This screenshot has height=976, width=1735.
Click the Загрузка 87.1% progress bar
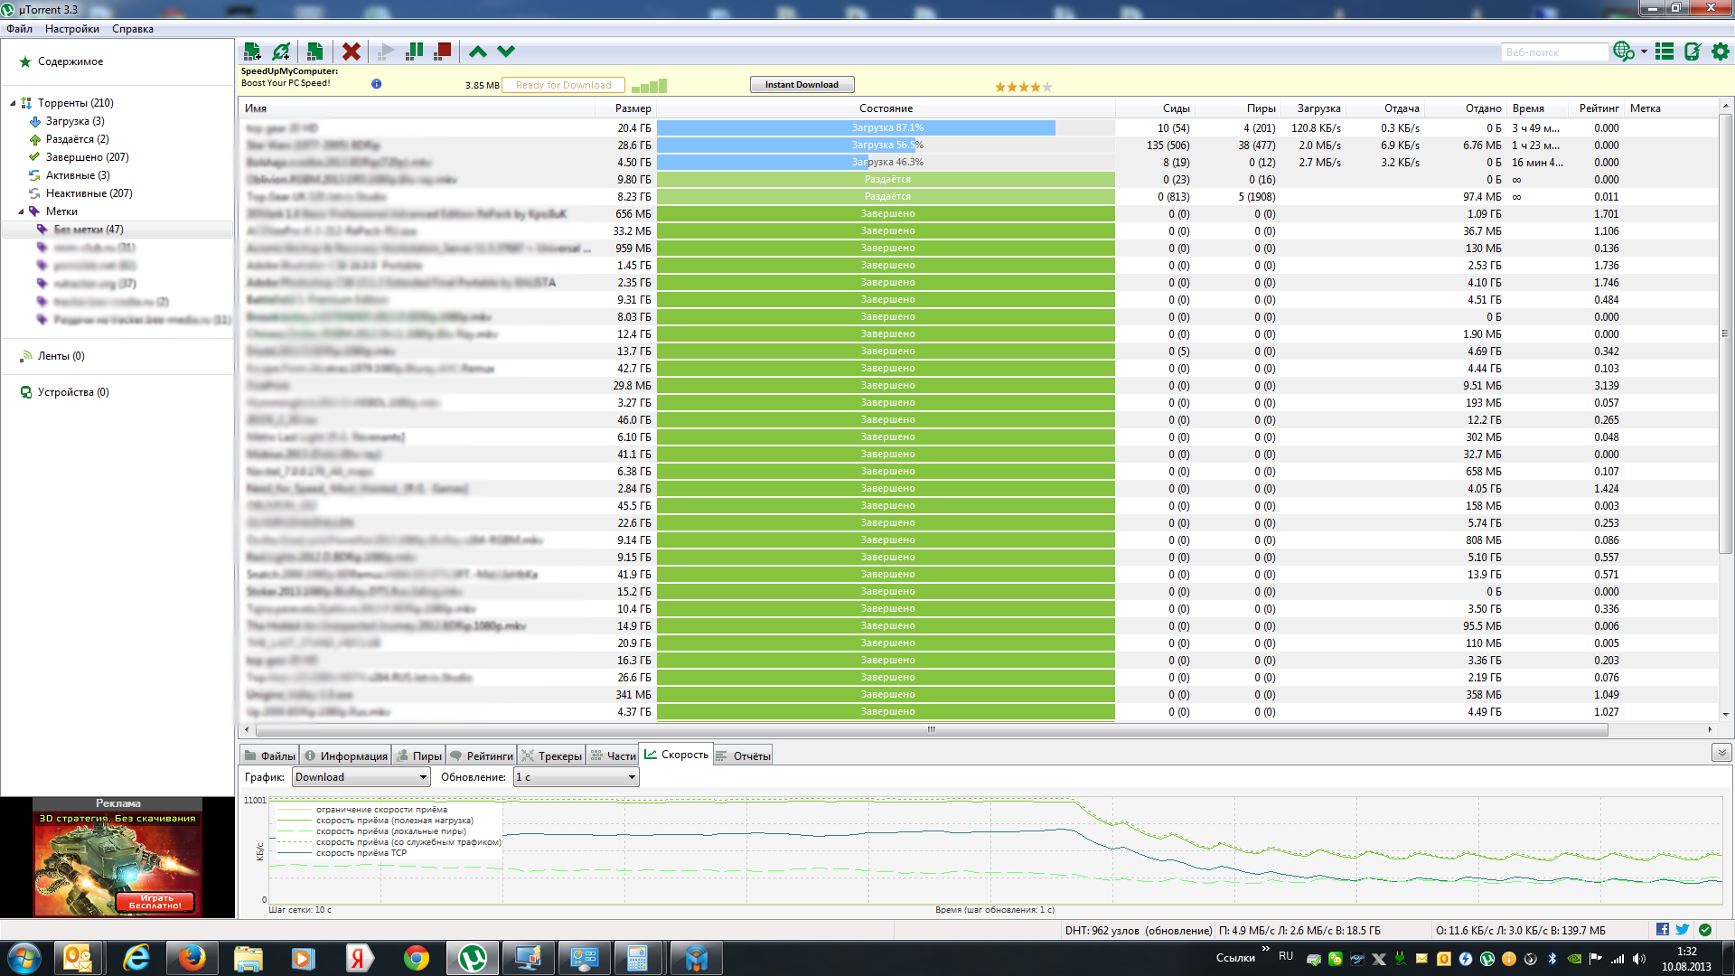[886, 128]
